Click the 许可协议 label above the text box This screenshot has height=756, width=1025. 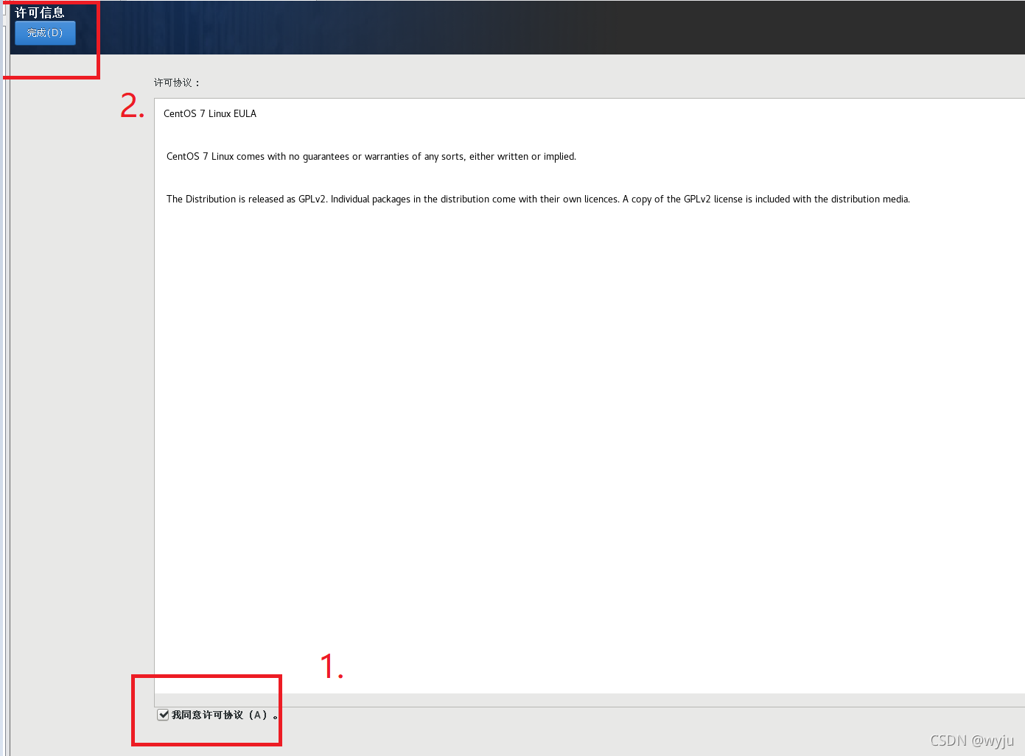tap(177, 82)
